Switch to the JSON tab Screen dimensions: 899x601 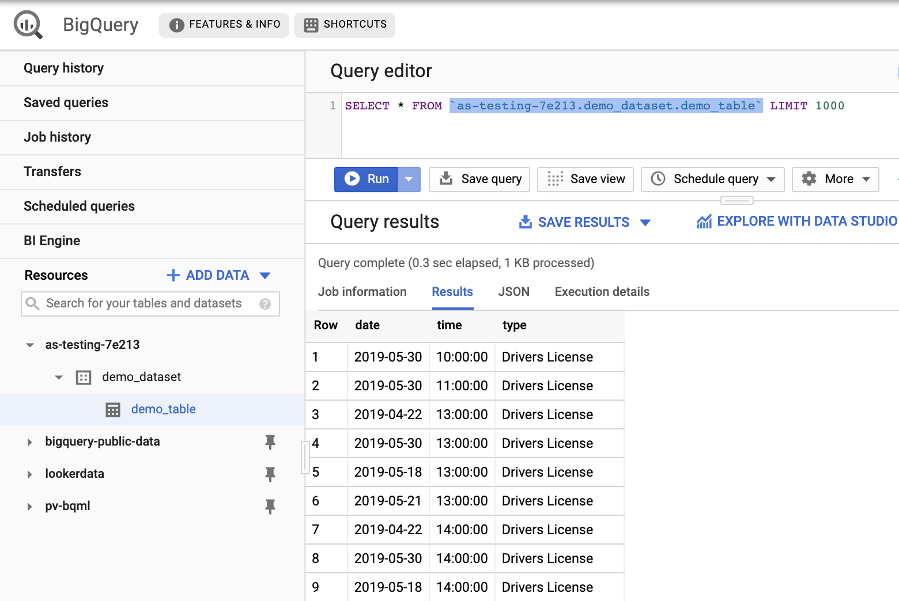513,292
